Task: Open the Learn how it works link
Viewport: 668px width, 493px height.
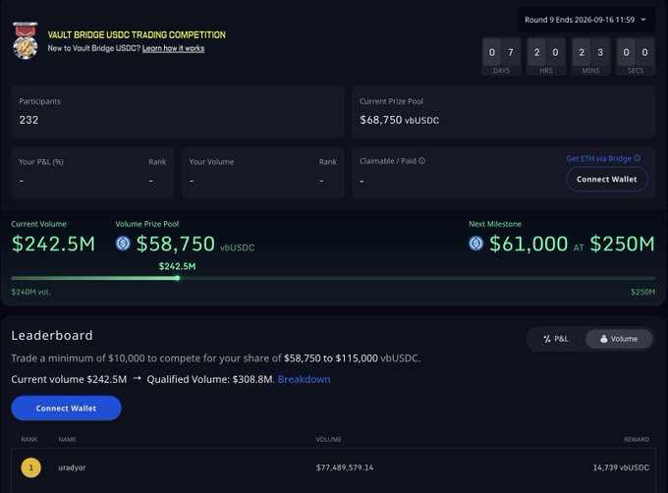Action: pos(174,48)
